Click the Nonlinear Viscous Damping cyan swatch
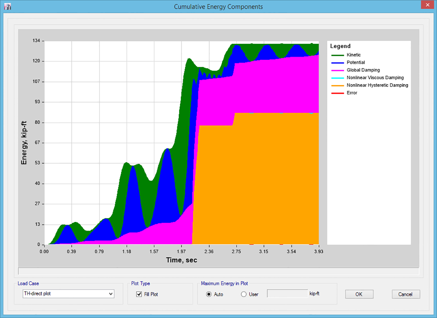Image resolution: width=437 pixels, height=318 pixels. click(338, 78)
